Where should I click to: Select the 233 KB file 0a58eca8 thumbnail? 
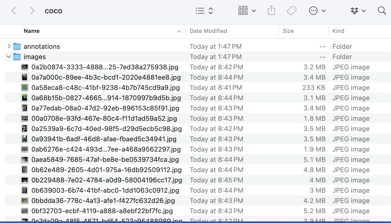(24, 88)
